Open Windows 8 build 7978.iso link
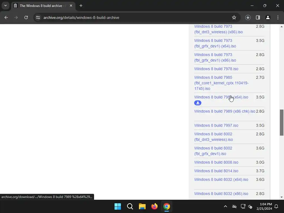 pyautogui.click(x=216, y=69)
